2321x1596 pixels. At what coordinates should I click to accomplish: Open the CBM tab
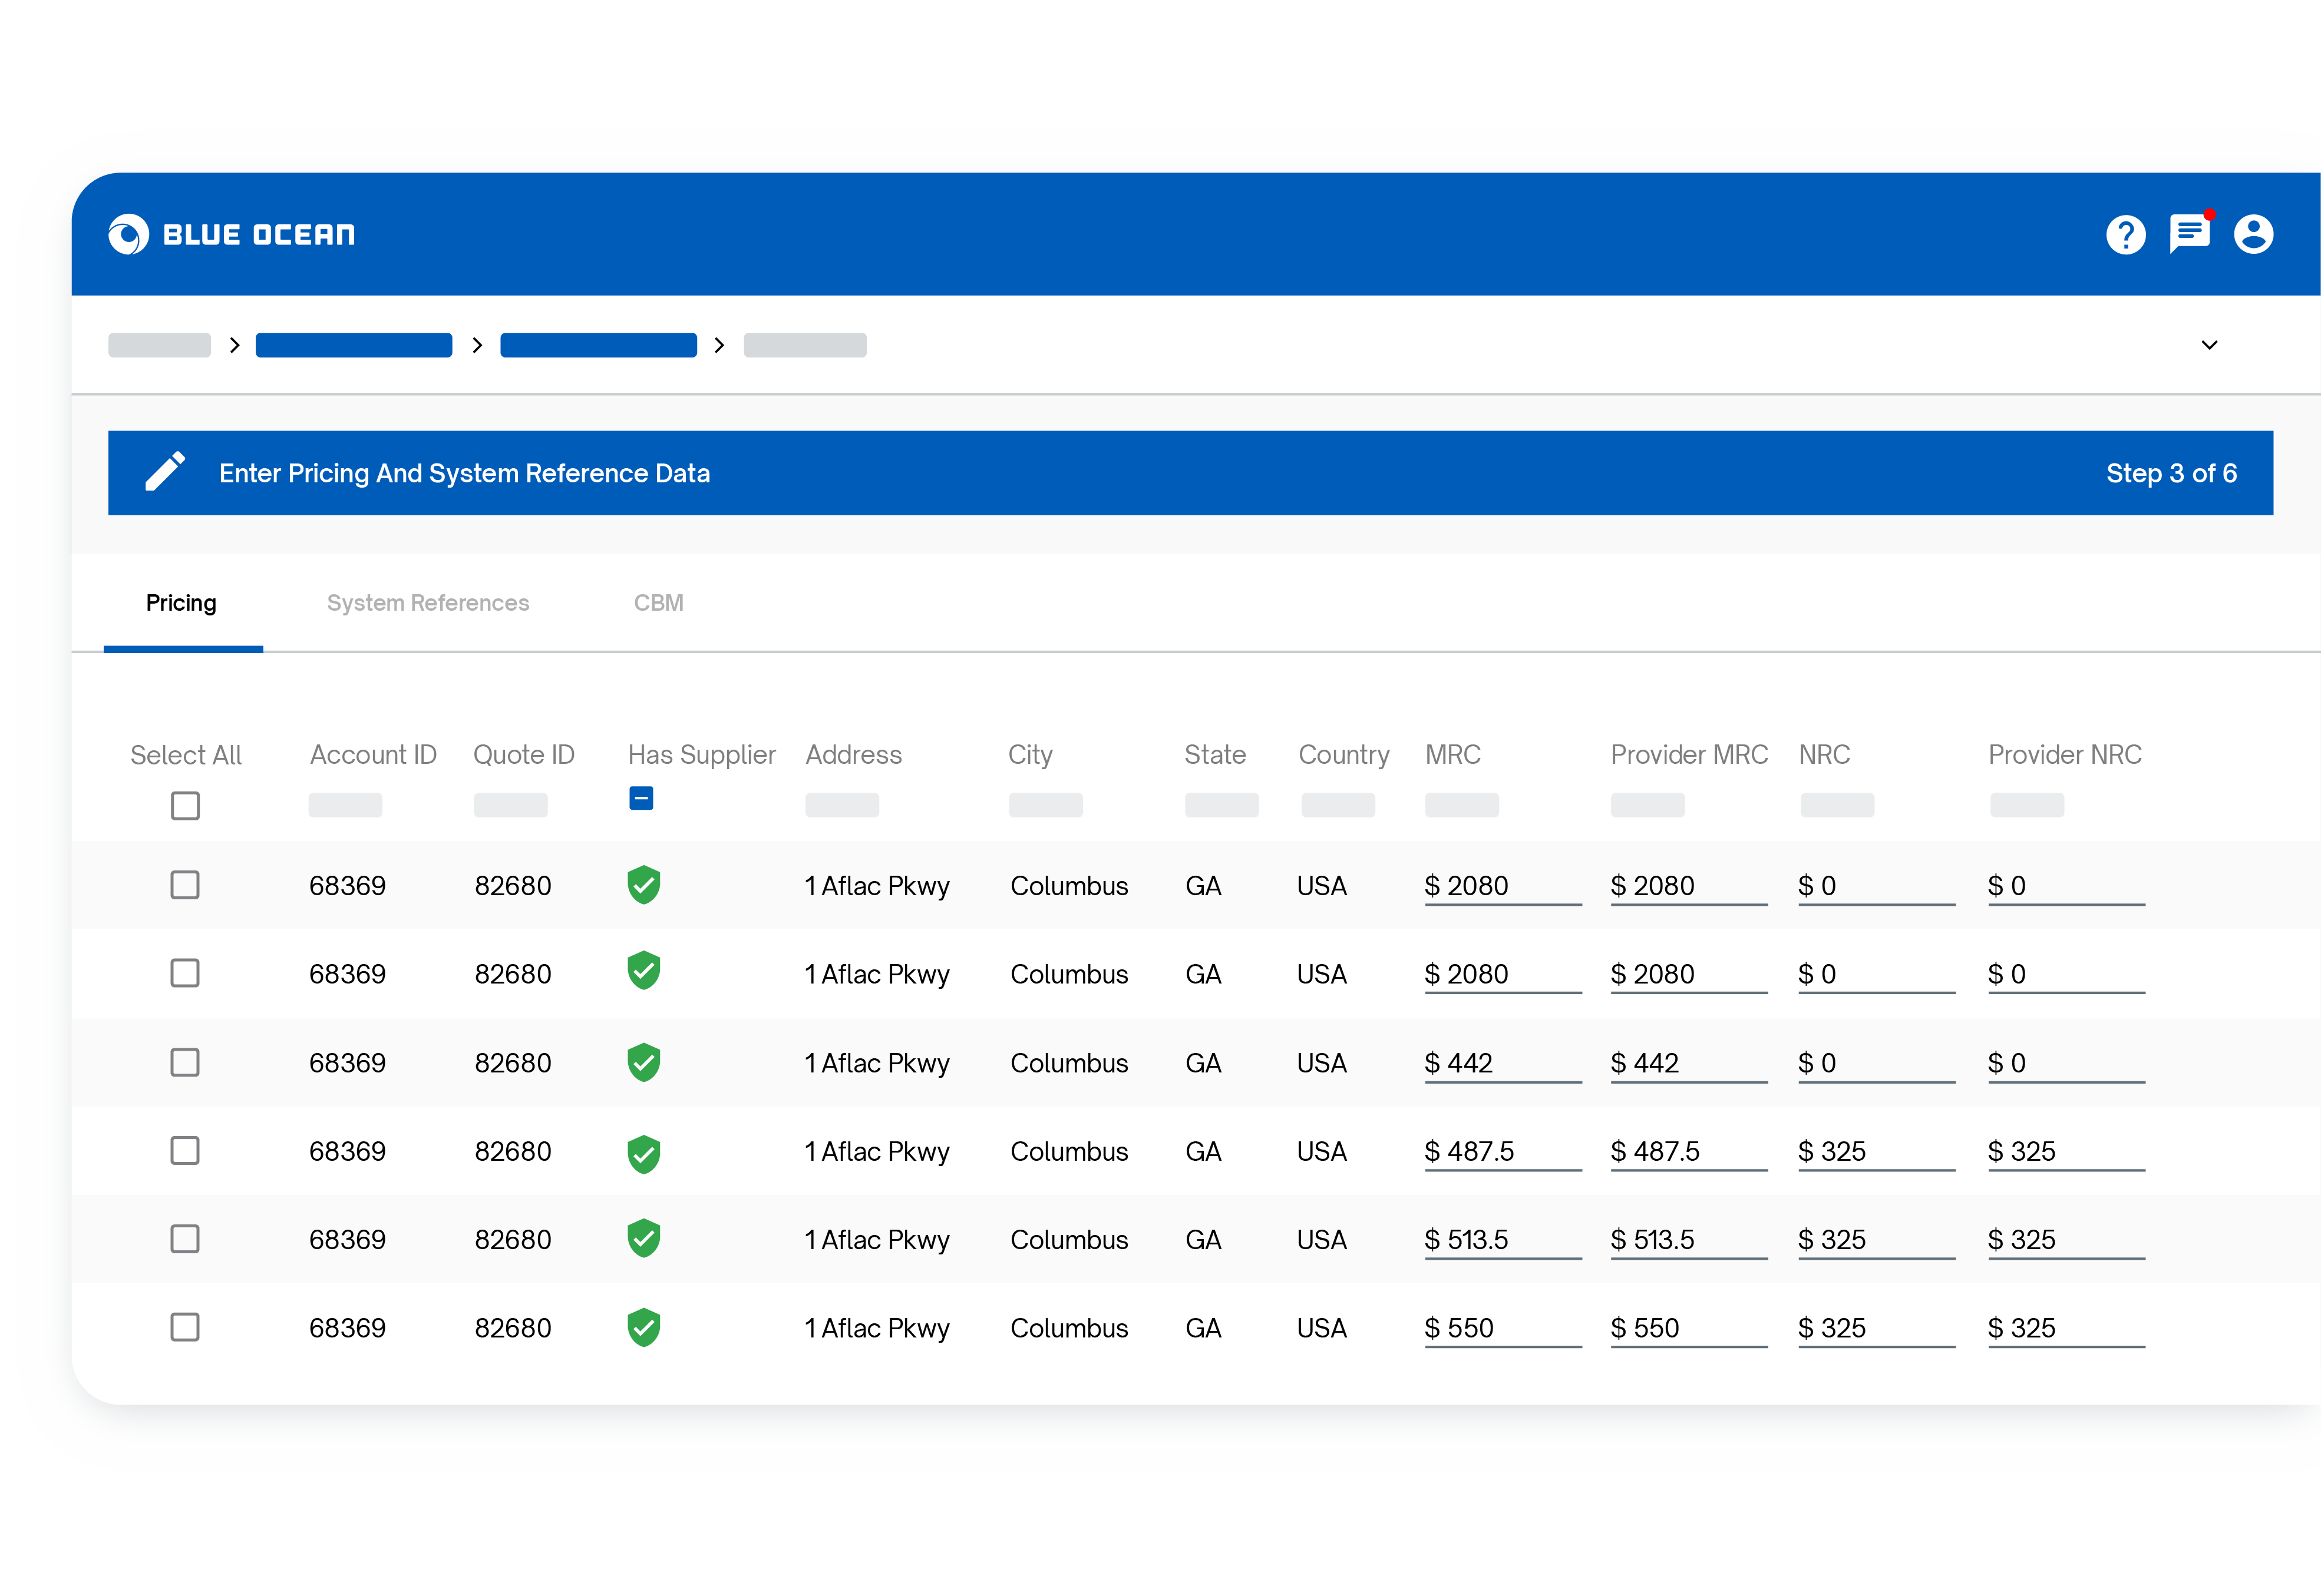point(658,603)
